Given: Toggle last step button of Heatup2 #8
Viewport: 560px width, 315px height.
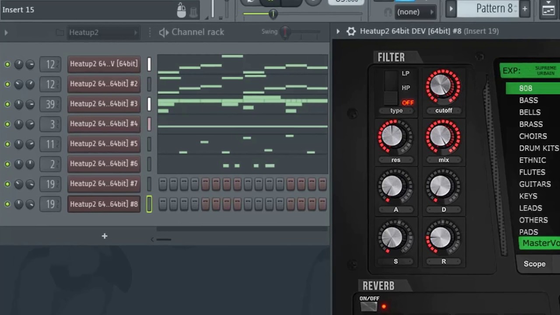Looking at the screenshot, I should [322, 204].
